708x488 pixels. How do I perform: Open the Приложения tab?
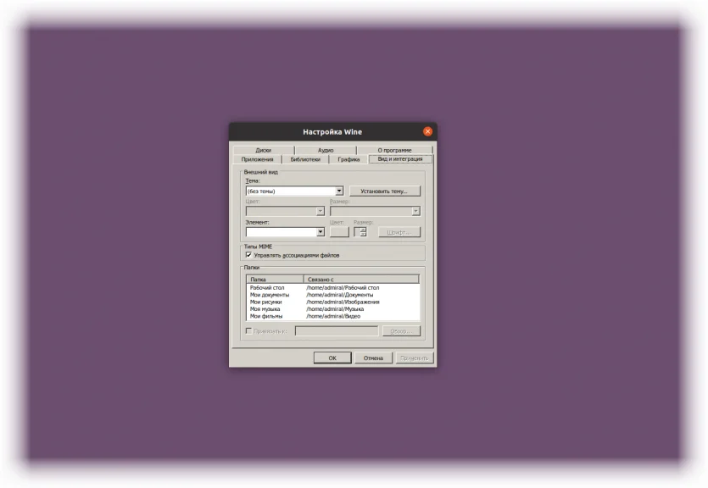pos(257,159)
